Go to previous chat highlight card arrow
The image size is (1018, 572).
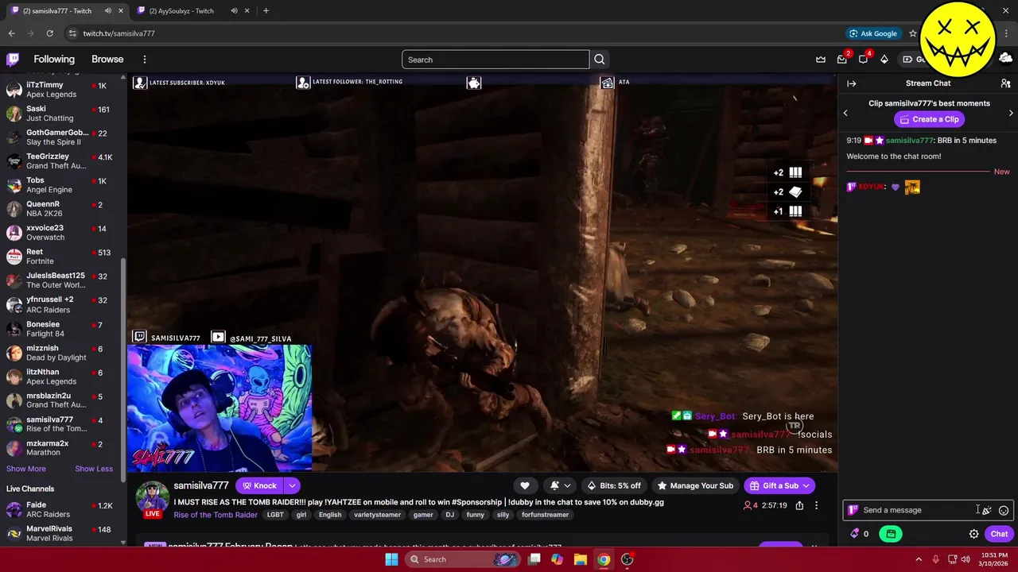(x=845, y=113)
